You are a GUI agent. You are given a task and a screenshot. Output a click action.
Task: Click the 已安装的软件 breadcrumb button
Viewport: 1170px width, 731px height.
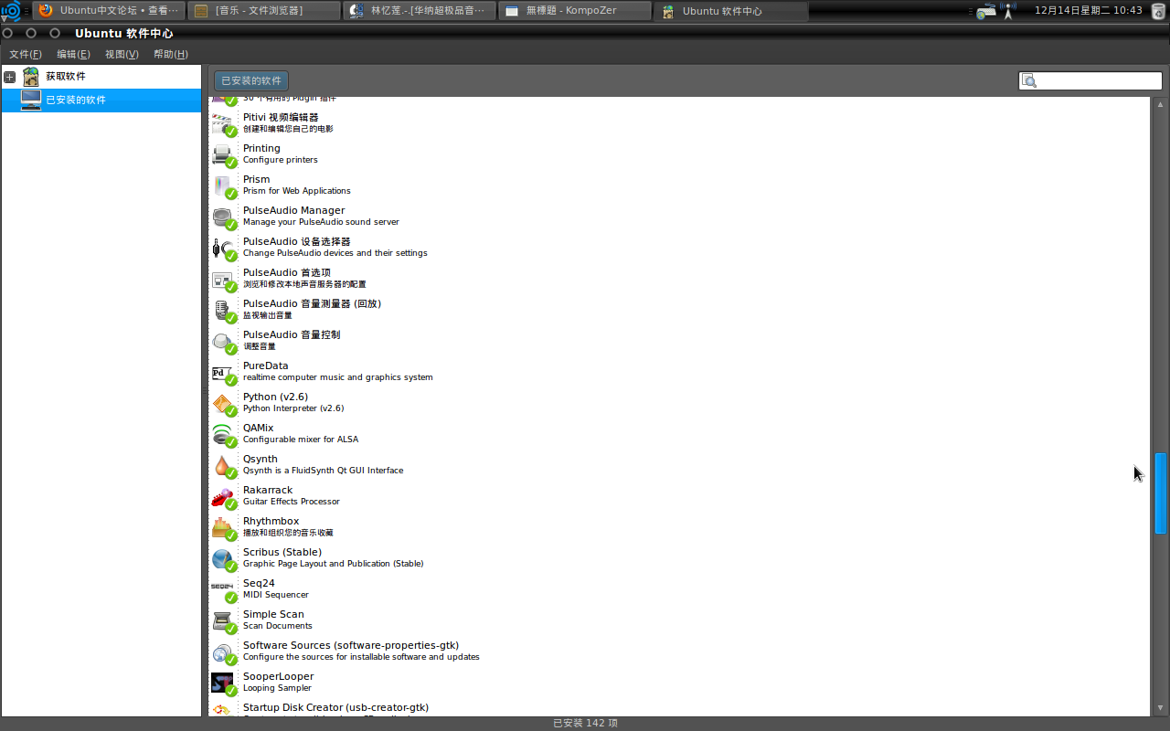[x=251, y=80]
